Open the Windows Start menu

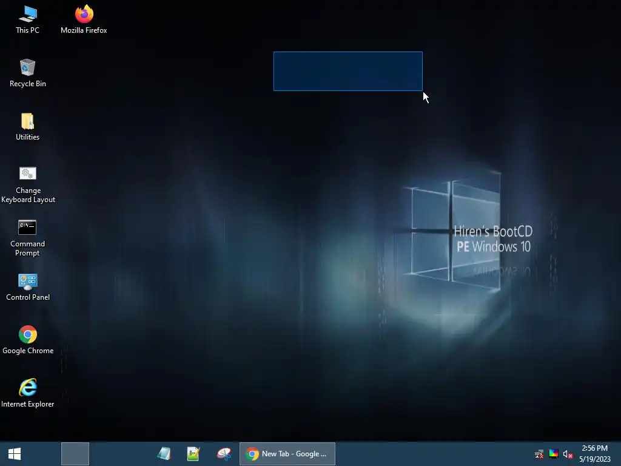(x=15, y=454)
